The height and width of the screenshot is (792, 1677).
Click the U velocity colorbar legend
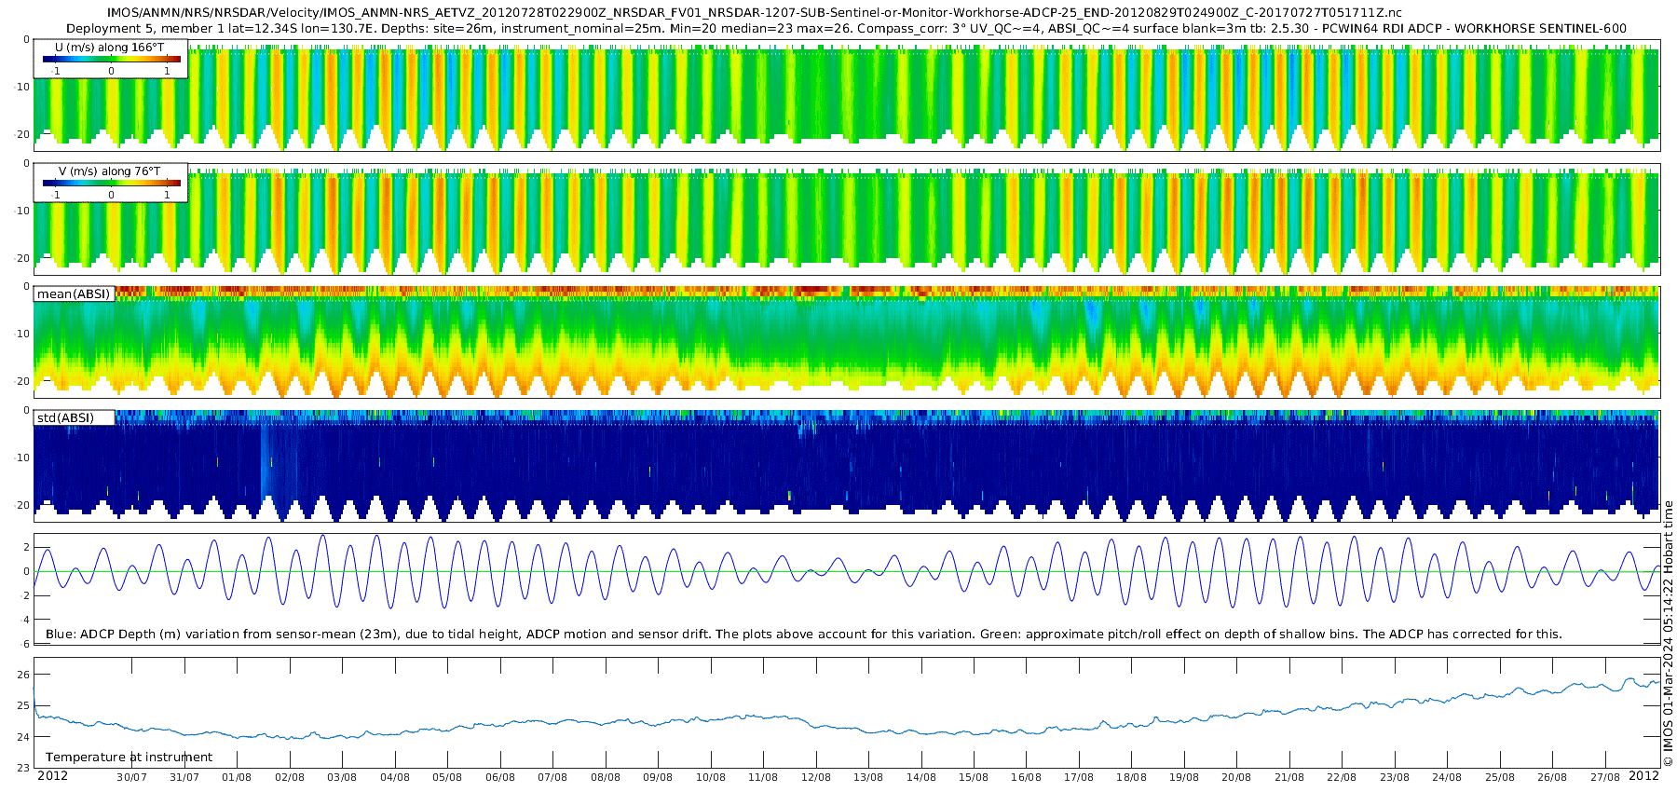[111, 59]
